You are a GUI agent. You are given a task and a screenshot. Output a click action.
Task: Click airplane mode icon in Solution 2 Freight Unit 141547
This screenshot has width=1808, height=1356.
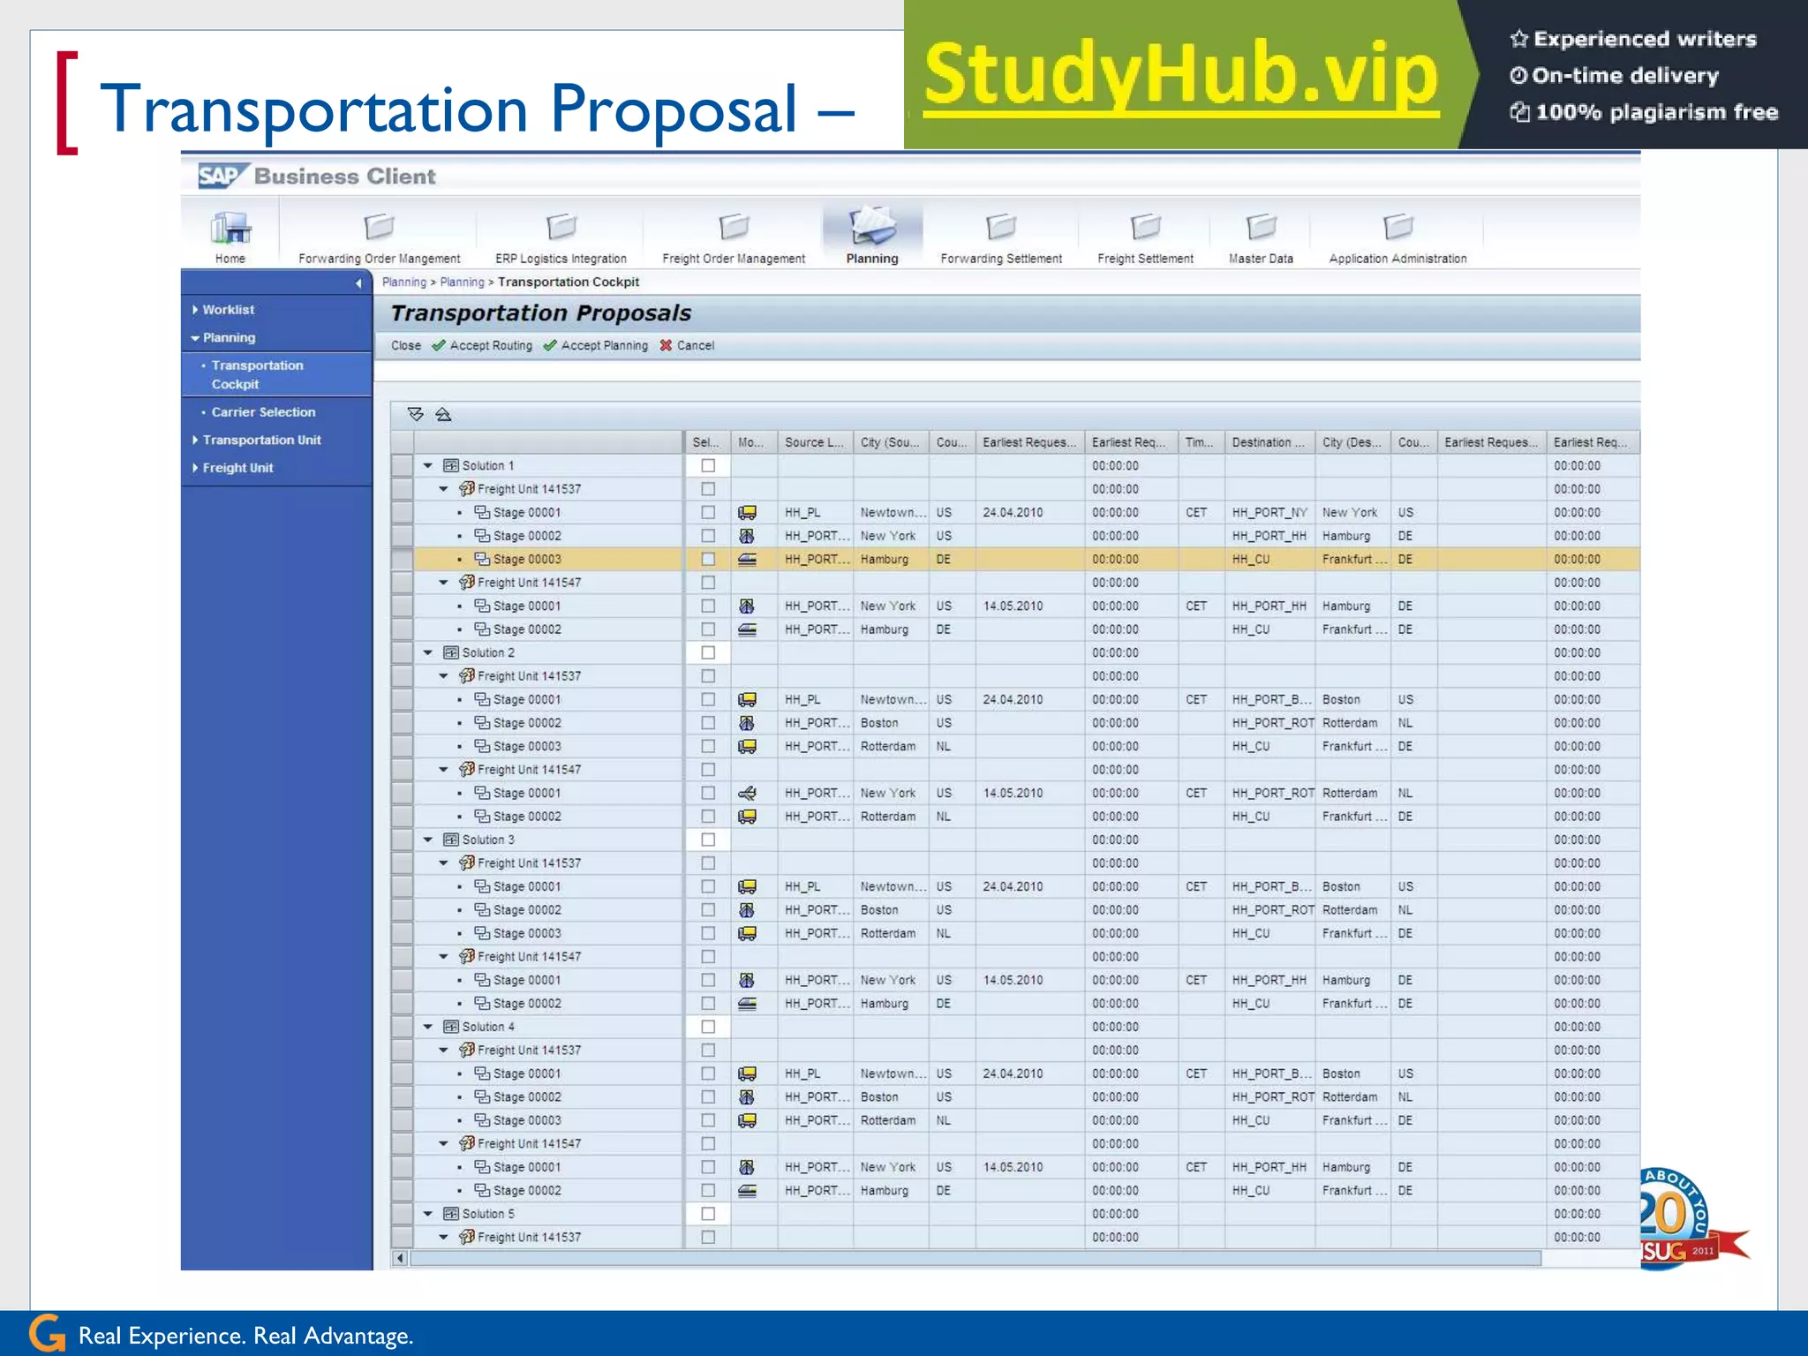[x=747, y=793]
